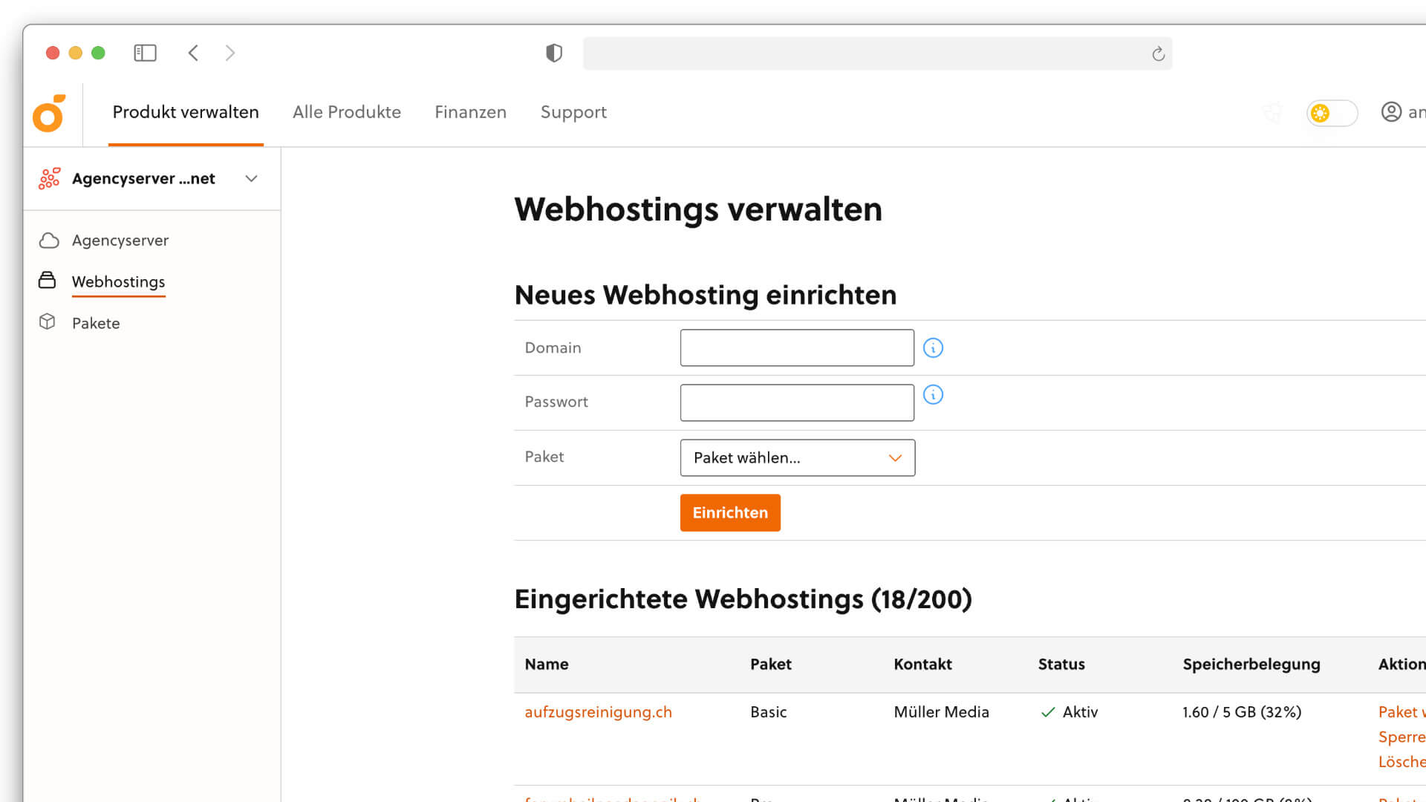Open the Support tab
The height and width of the screenshot is (802, 1426).
(x=573, y=112)
